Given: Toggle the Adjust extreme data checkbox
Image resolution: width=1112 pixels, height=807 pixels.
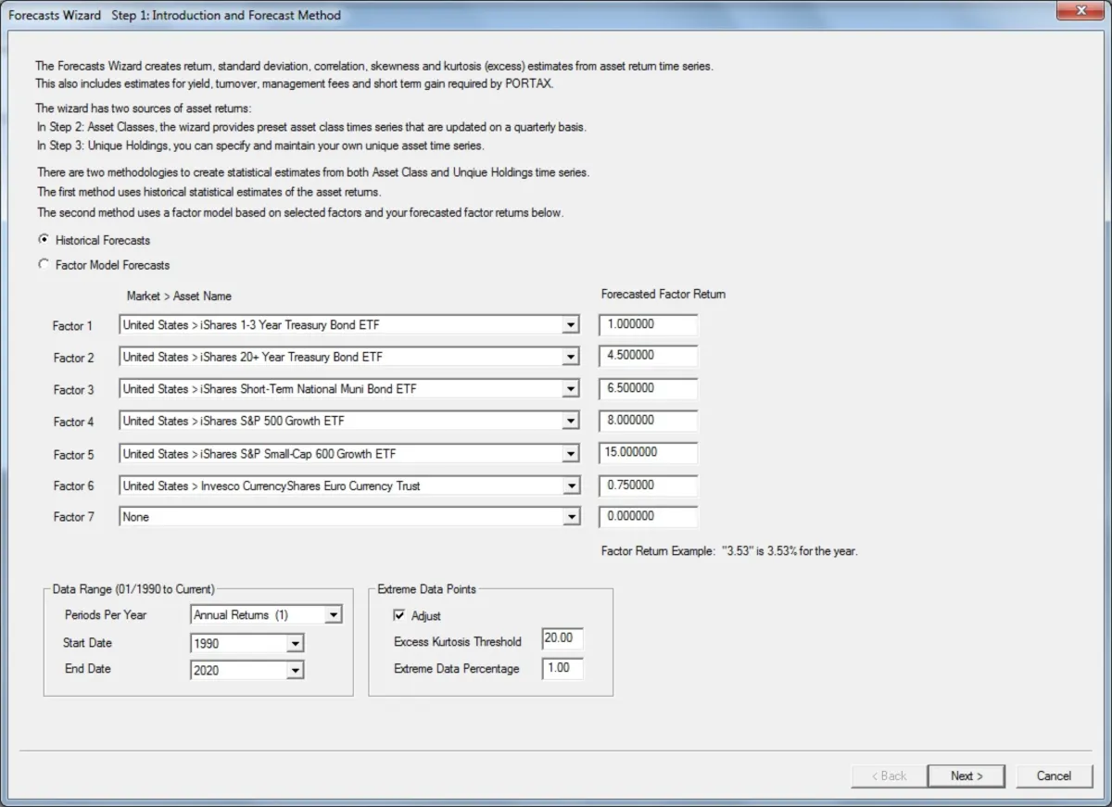Looking at the screenshot, I should click(x=399, y=615).
